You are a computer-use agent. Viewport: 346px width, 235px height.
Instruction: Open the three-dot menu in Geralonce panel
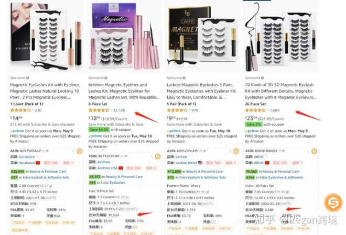tap(73, 151)
